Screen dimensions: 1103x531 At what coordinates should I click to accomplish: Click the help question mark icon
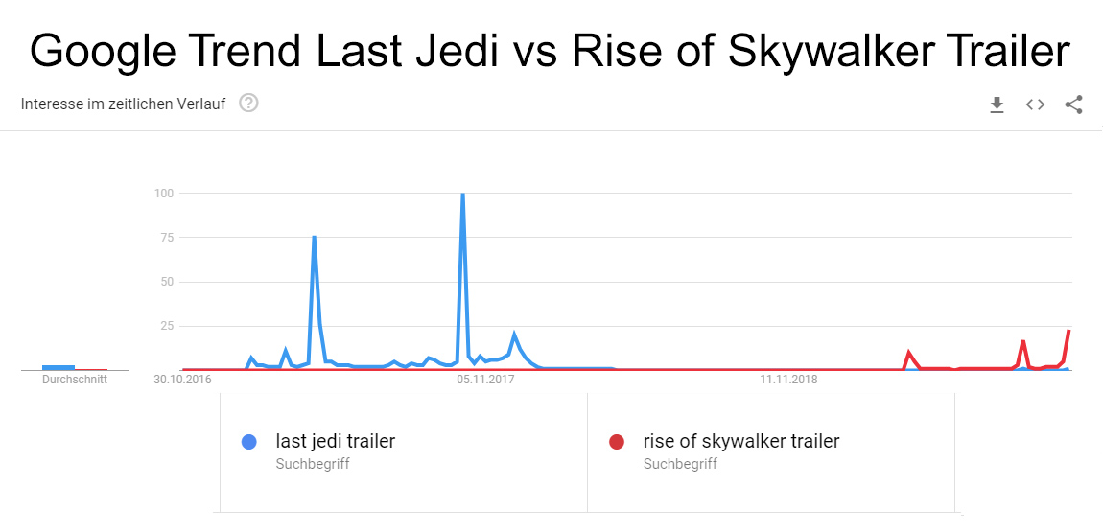[248, 104]
